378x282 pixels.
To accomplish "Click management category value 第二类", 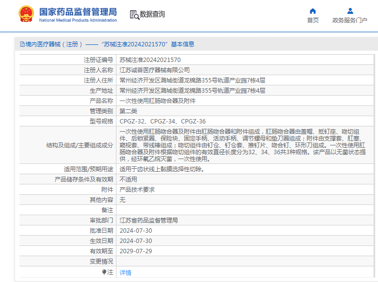I will coord(128,111).
